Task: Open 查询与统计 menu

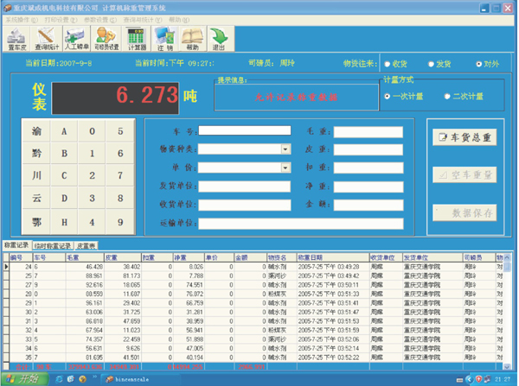Action: (143, 20)
